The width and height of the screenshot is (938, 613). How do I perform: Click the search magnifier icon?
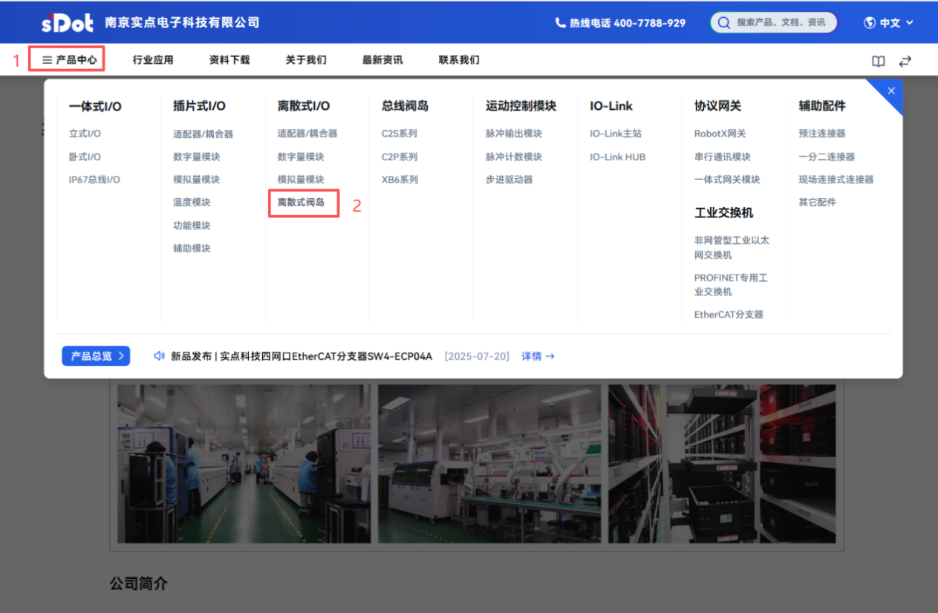[724, 22]
